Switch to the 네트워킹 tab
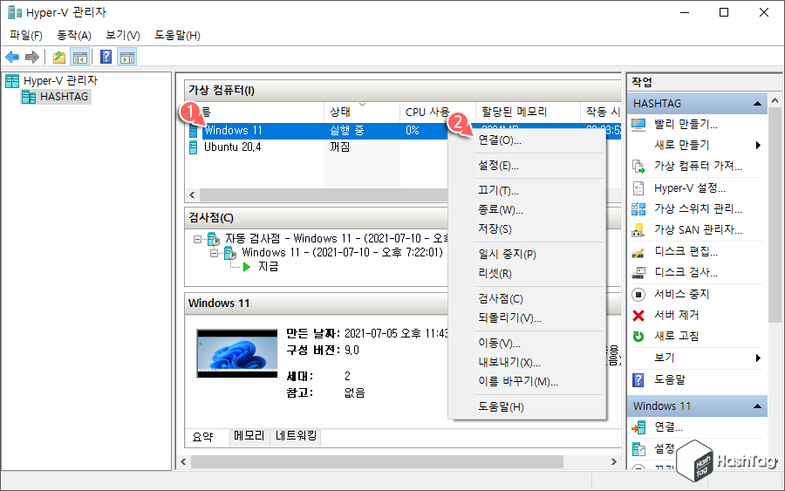 pyautogui.click(x=296, y=436)
